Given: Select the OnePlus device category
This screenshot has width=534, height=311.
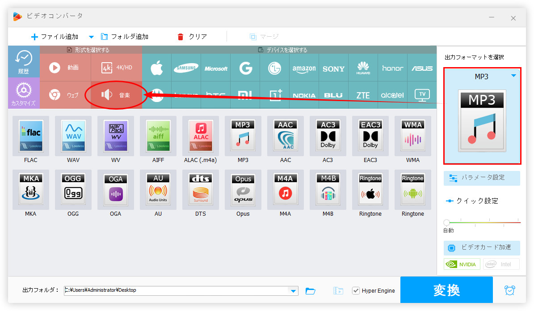Looking at the screenshot, I should pos(274,95).
